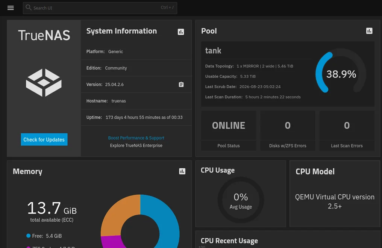Click Disks w/ZFS Errors label
The width and height of the screenshot is (382, 248).
288,146
